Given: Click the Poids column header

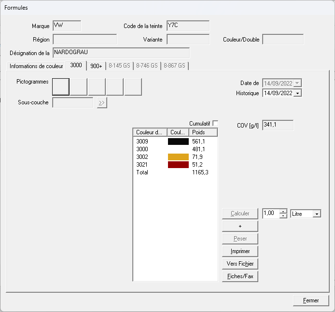Looking at the screenshot, I should [x=203, y=132].
